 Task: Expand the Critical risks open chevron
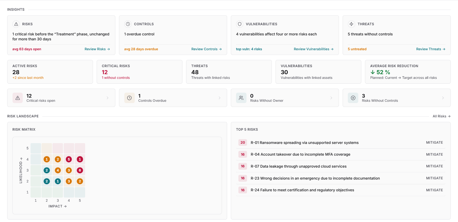point(108,98)
